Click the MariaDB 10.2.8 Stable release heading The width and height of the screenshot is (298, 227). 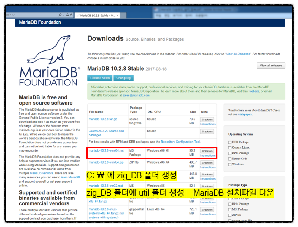[115, 69]
